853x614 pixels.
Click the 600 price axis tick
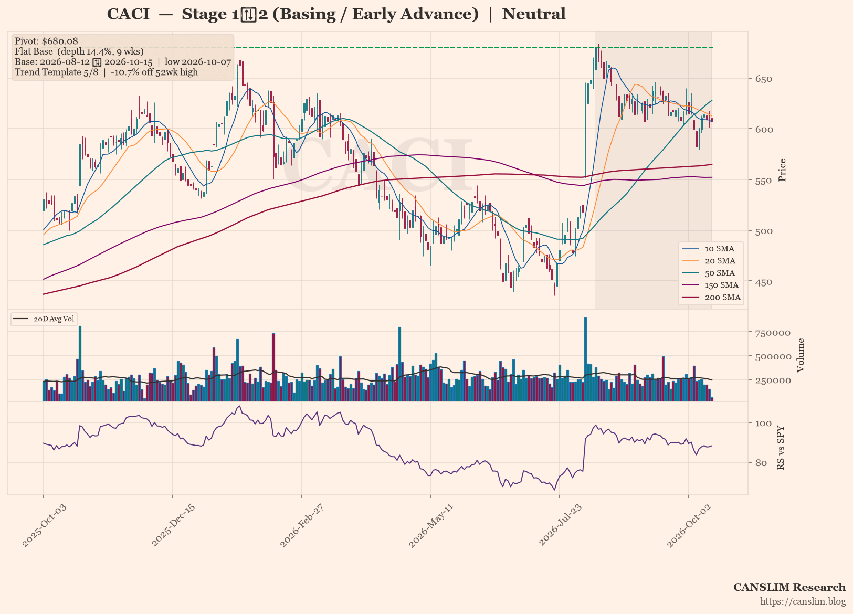[x=763, y=130]
